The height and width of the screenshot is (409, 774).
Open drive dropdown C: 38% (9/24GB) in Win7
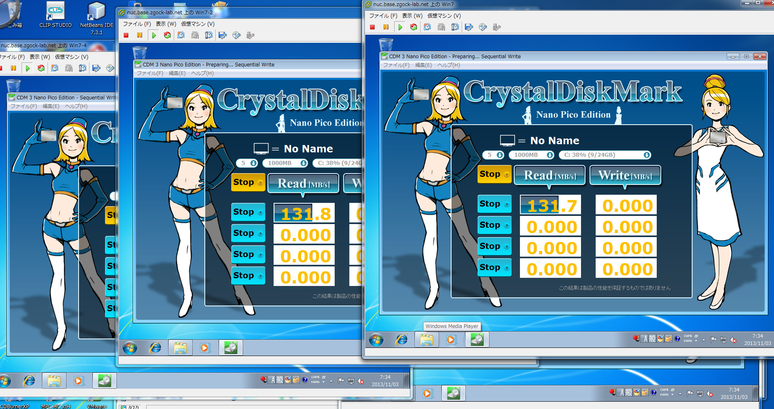tap(605, 155)
